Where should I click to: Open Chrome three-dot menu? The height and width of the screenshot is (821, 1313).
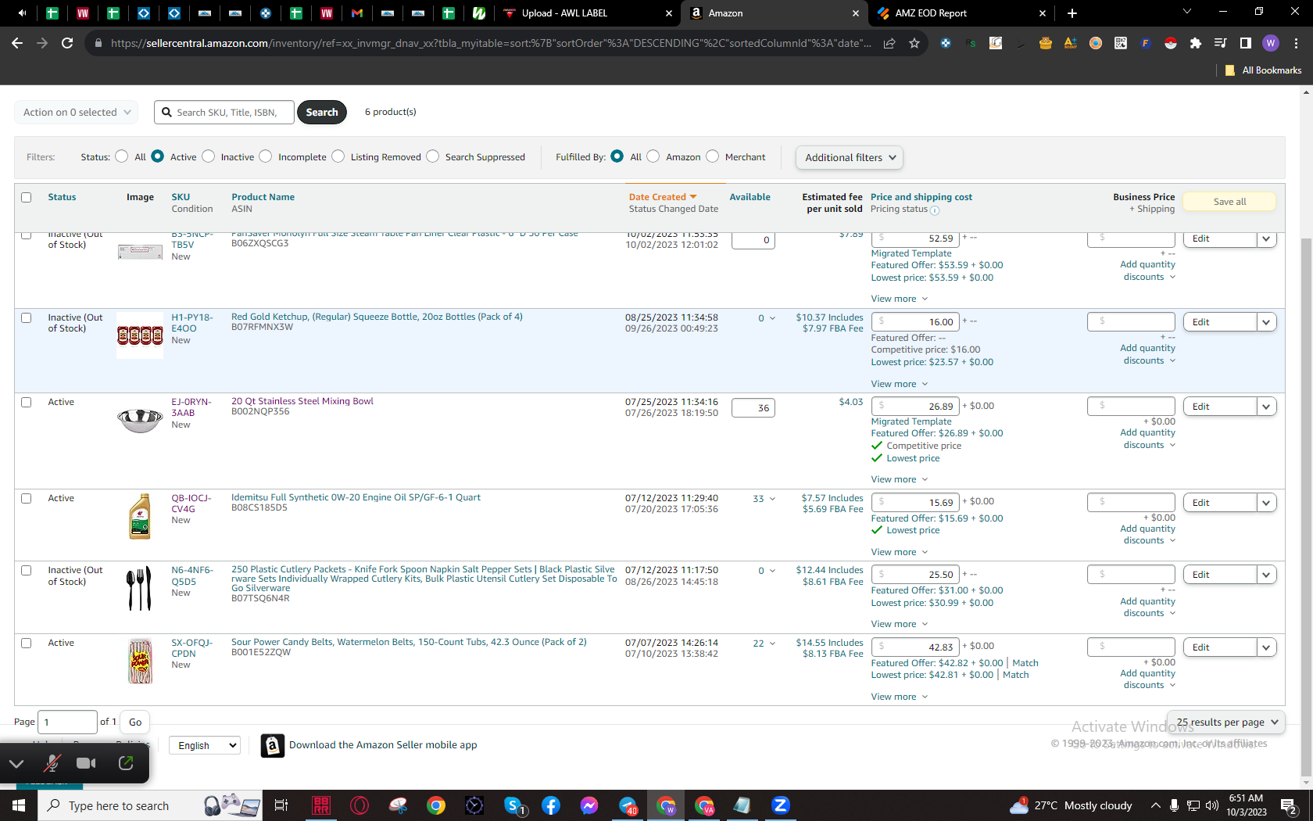tap(1297, 43)
